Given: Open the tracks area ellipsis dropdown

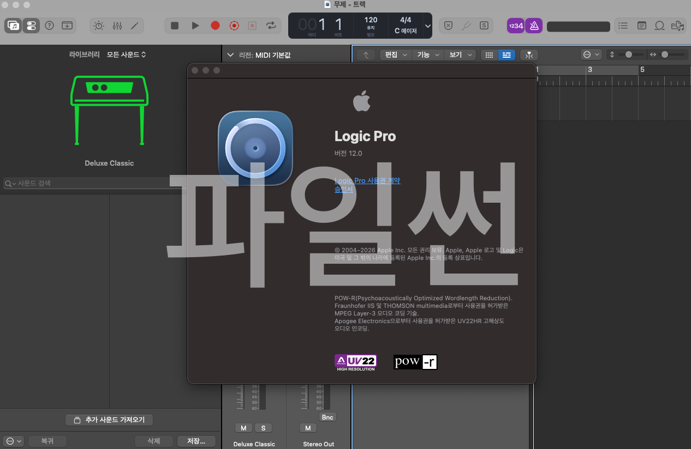Looking at the screenshot, I should point(591,54).
